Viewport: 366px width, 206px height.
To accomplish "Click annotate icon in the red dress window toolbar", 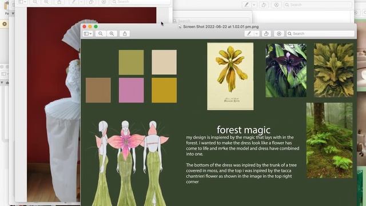I will click(104, 2).
